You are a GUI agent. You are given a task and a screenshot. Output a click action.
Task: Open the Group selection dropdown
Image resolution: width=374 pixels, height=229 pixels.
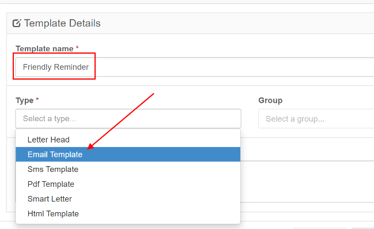pyautogui.click(x=316, y=119)
